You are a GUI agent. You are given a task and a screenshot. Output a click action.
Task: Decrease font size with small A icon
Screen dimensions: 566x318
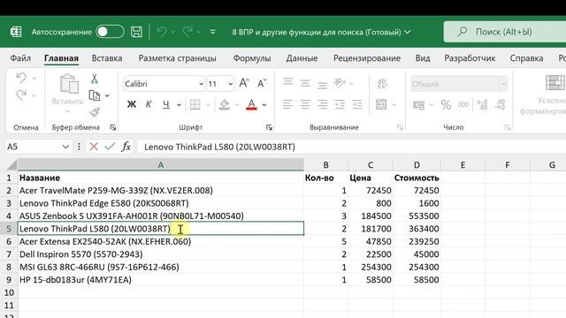[262, 83]
